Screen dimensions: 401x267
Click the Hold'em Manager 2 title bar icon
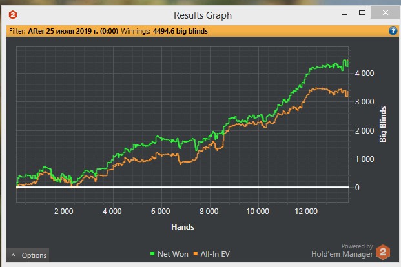click(x=13, y=15)
